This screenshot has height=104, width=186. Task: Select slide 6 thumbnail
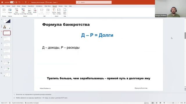7,51
